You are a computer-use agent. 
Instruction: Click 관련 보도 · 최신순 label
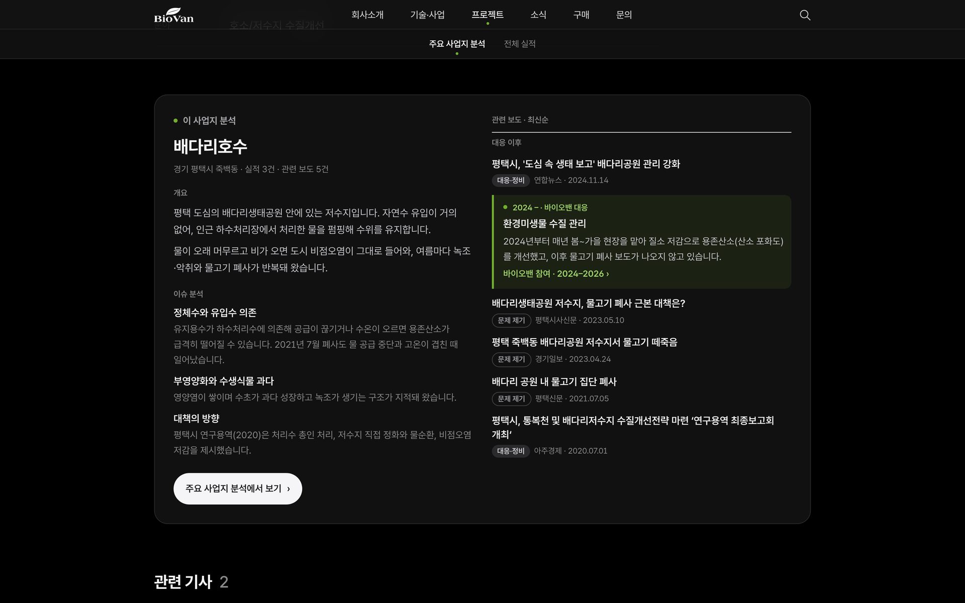tap(520, 120)
